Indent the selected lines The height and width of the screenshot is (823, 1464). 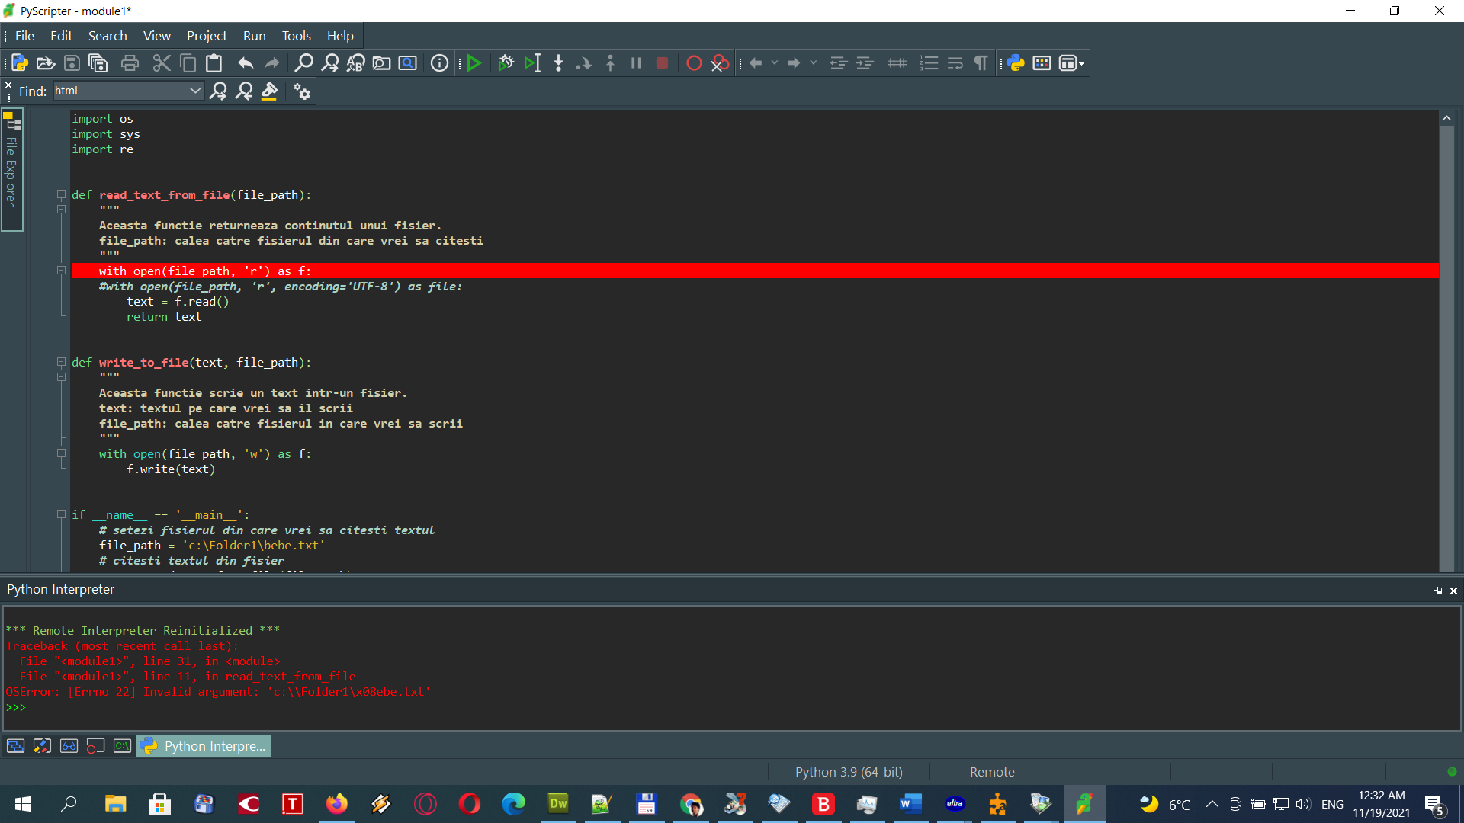pos(865,63)
